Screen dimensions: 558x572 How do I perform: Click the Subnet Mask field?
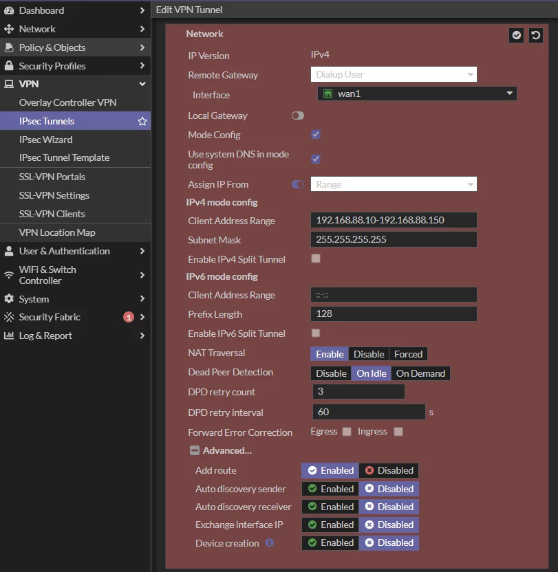(394, 239)
